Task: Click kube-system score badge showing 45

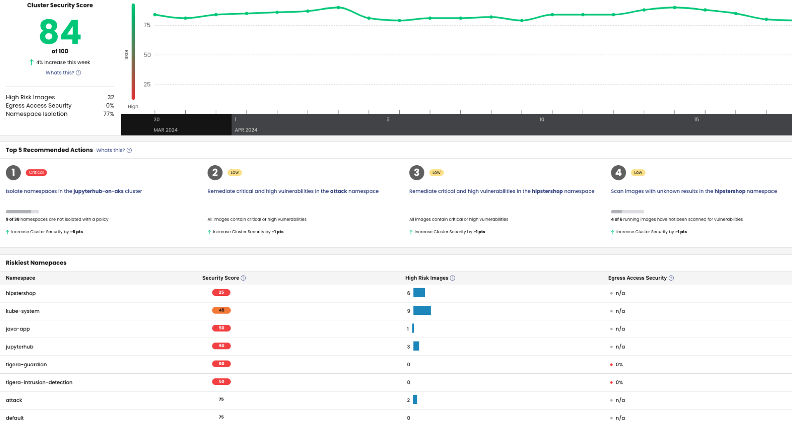Action: point(221,310)
